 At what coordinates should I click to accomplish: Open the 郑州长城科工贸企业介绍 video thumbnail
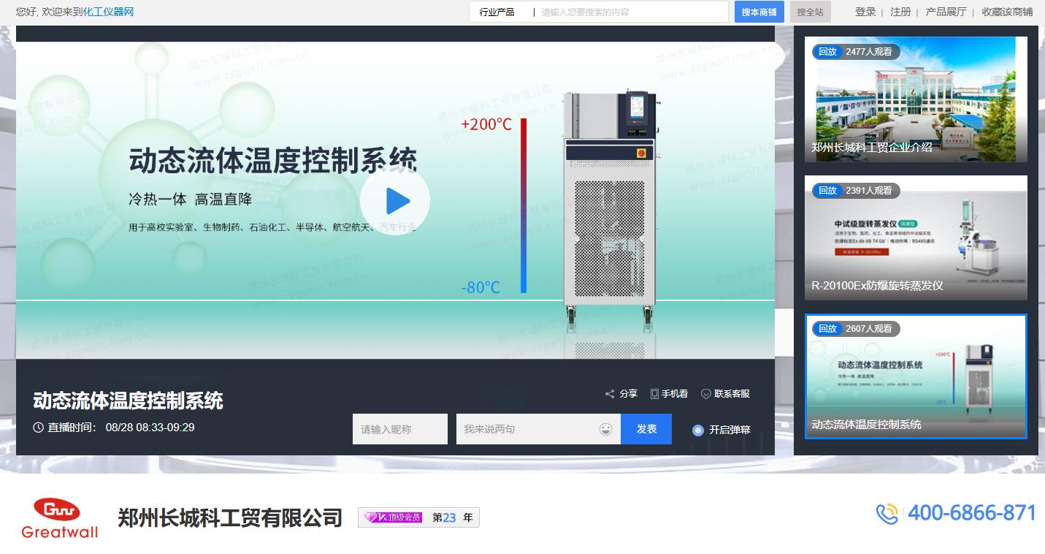pyautogui.click(x=916, y=99)
